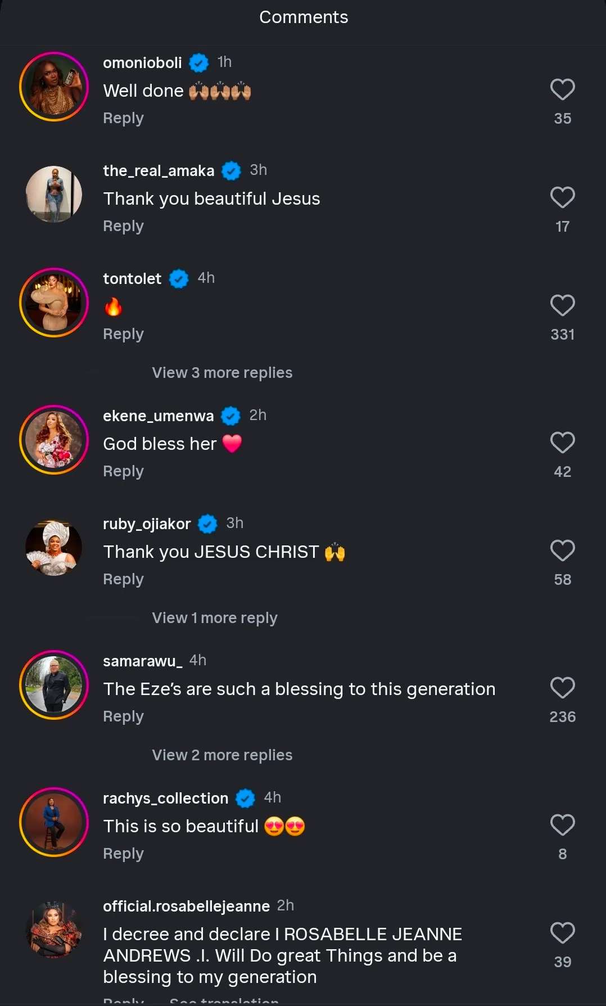The image size is (606, 1006).
Task: Open tontolet's profile avatar
Action: click(54, 303)
